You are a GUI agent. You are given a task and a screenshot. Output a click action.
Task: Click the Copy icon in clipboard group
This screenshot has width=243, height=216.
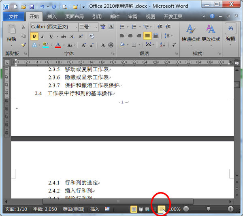pyautogui.click(x=23, y=36)
